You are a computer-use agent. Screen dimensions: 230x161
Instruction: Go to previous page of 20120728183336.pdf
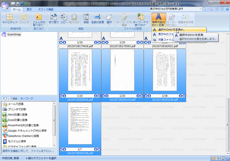[x=64, y=149]
